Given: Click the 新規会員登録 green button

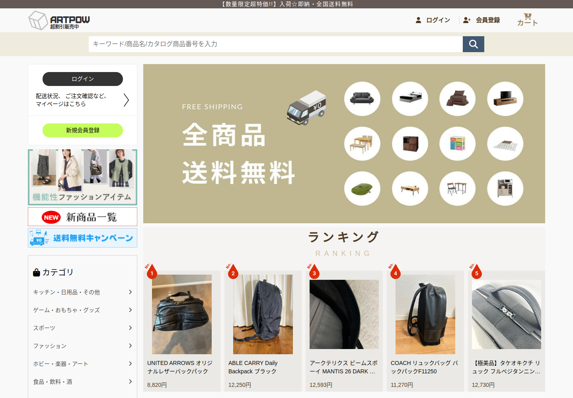Looking at the screenshot, I should coord(83,130).
